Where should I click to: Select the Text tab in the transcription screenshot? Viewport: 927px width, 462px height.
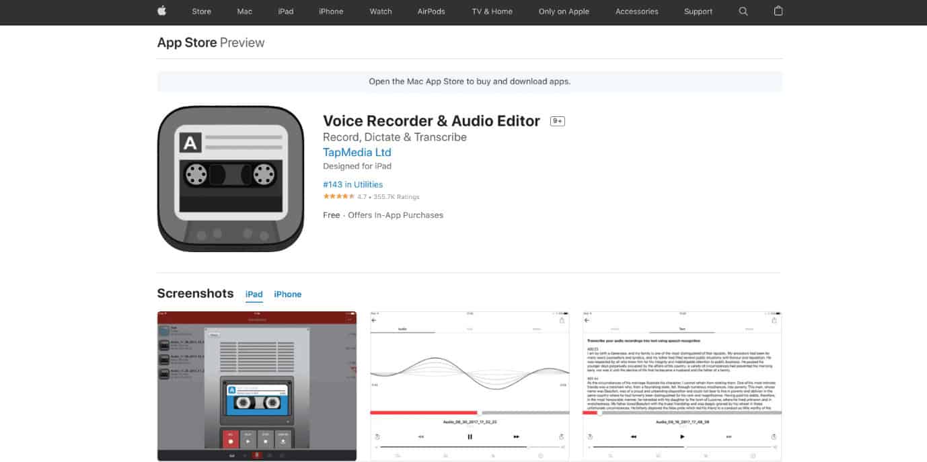tap(682, 329)
